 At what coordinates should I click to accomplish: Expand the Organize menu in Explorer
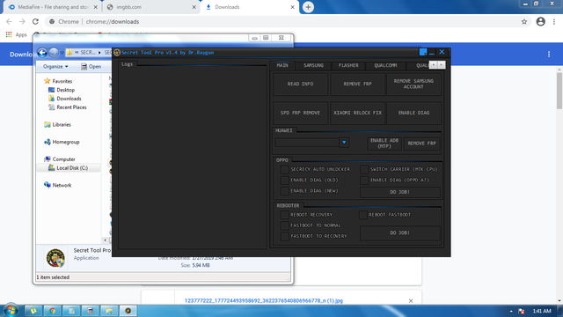point(55,67)
